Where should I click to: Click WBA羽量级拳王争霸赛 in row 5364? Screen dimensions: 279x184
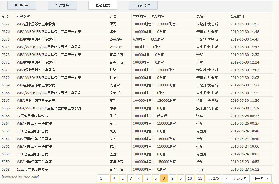point(34,124)
